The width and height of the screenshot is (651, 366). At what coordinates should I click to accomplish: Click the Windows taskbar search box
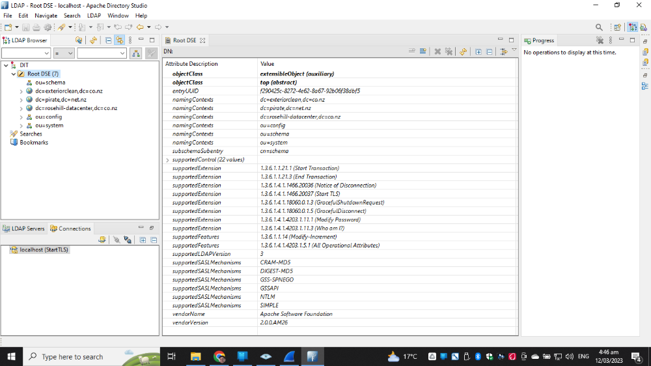coord(72,357)
